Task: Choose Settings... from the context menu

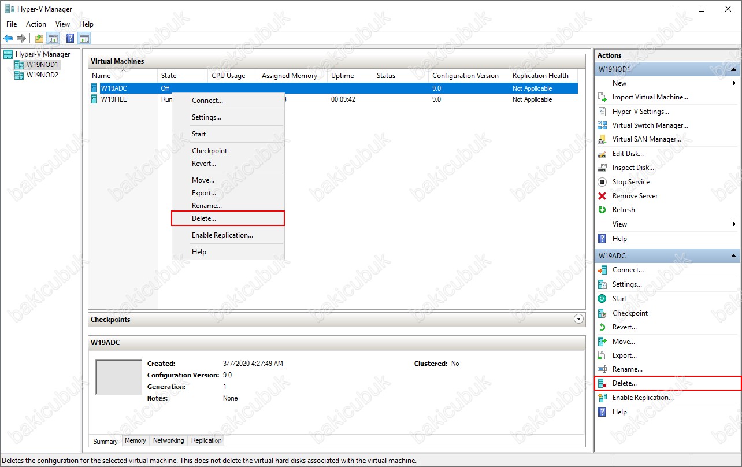Action: tap(228, 117)
